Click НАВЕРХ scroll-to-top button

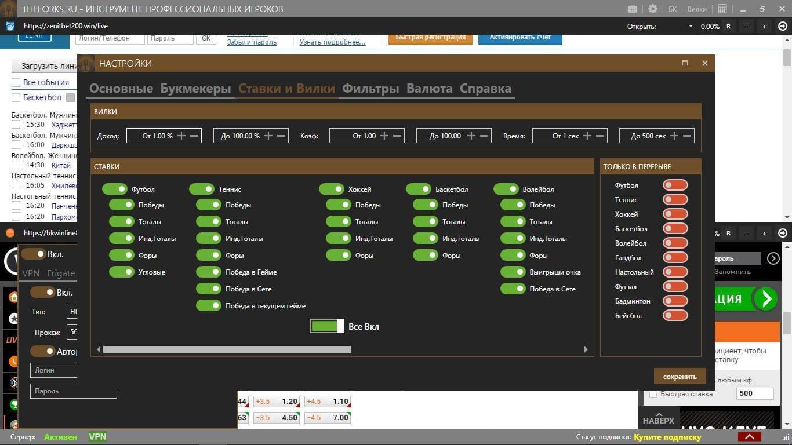coord(659,418)
